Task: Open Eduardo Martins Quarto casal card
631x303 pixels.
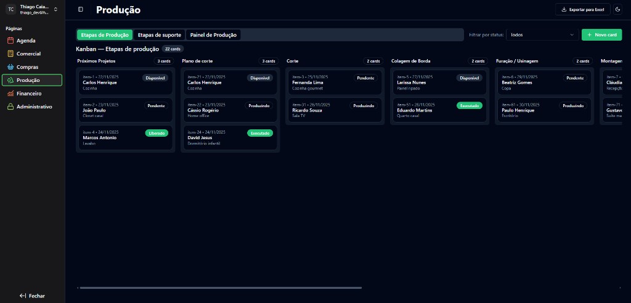Action: [440, 110]
